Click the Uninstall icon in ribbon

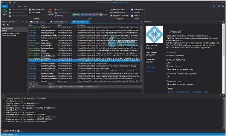pyautogui.click(x=50, y=11)
